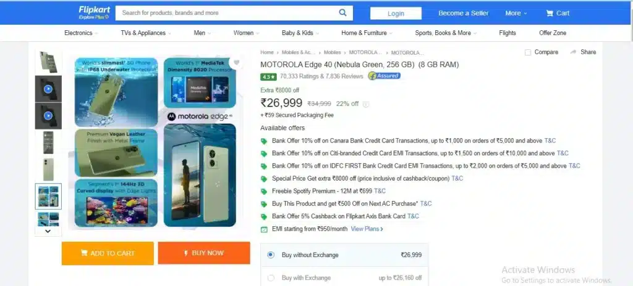Image resolution: width=633 pixels, height=286 pixels.
Task: Show more thumbnails with down chevron
Action: tap(48, 231)
